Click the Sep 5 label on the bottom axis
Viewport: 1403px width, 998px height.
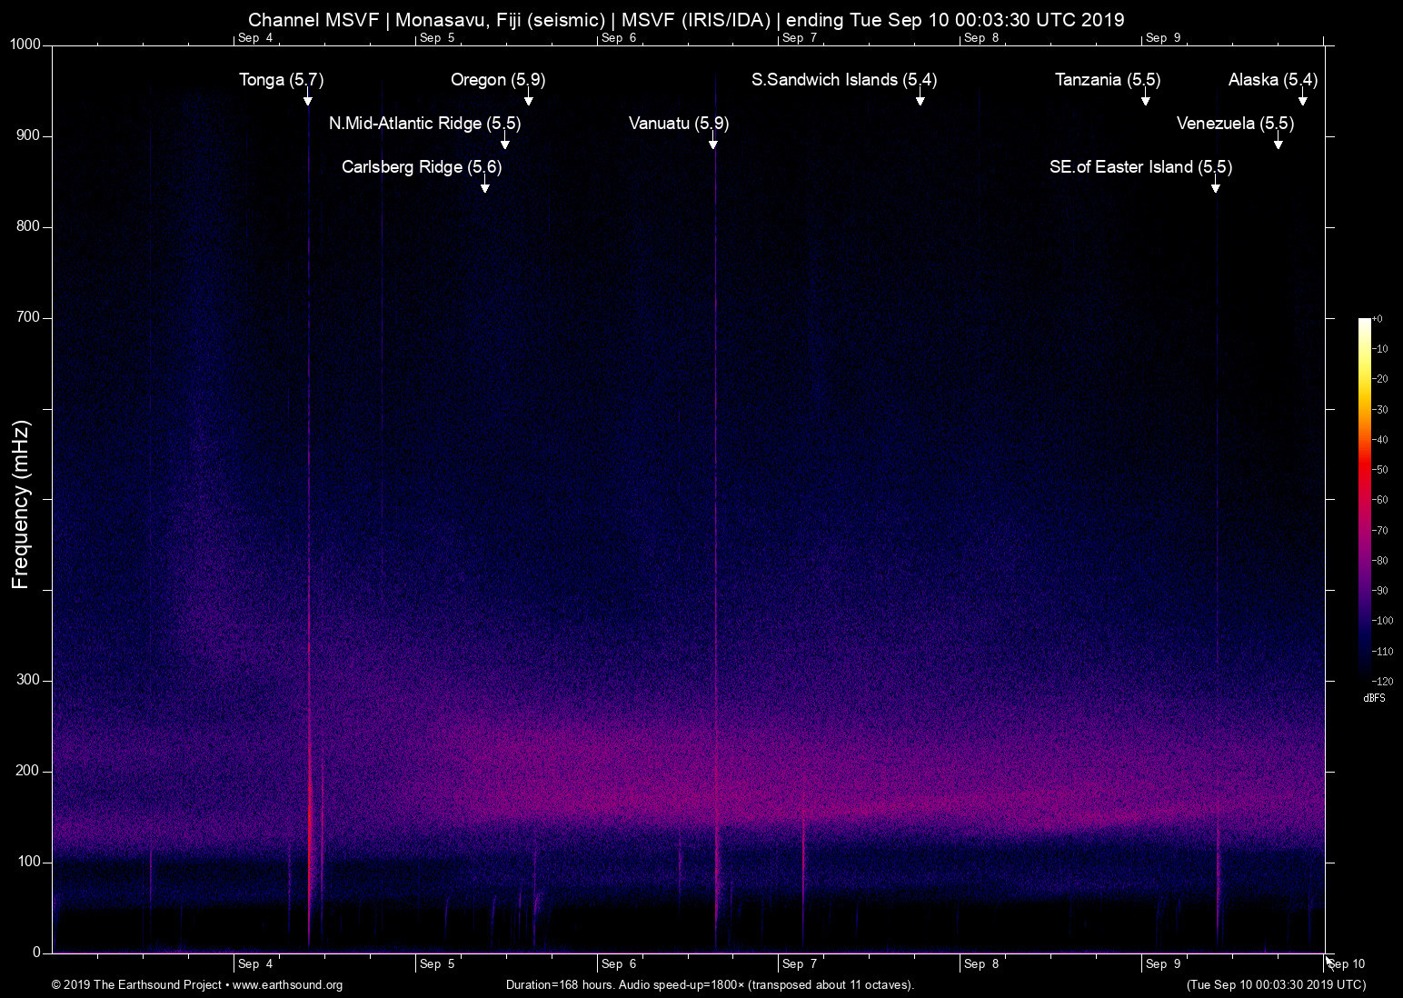(437, 963)
